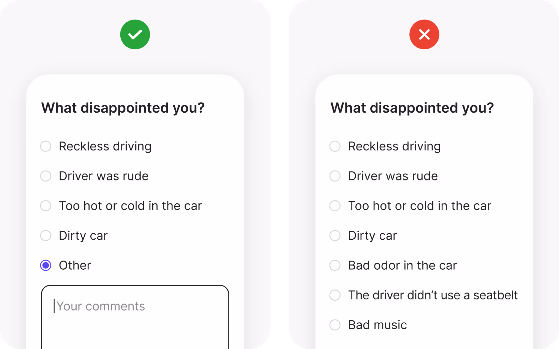Click the red X icon
This screenshot has height=349, width=559.
click(424, 34)
